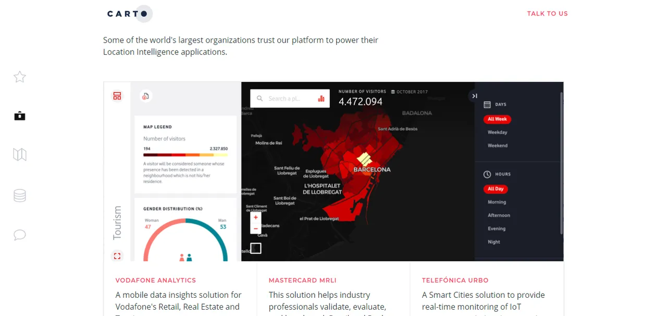Viewport: 667px width, 316px height.
Task: Click the red grid layout icon
Action: tap(117, 96)
